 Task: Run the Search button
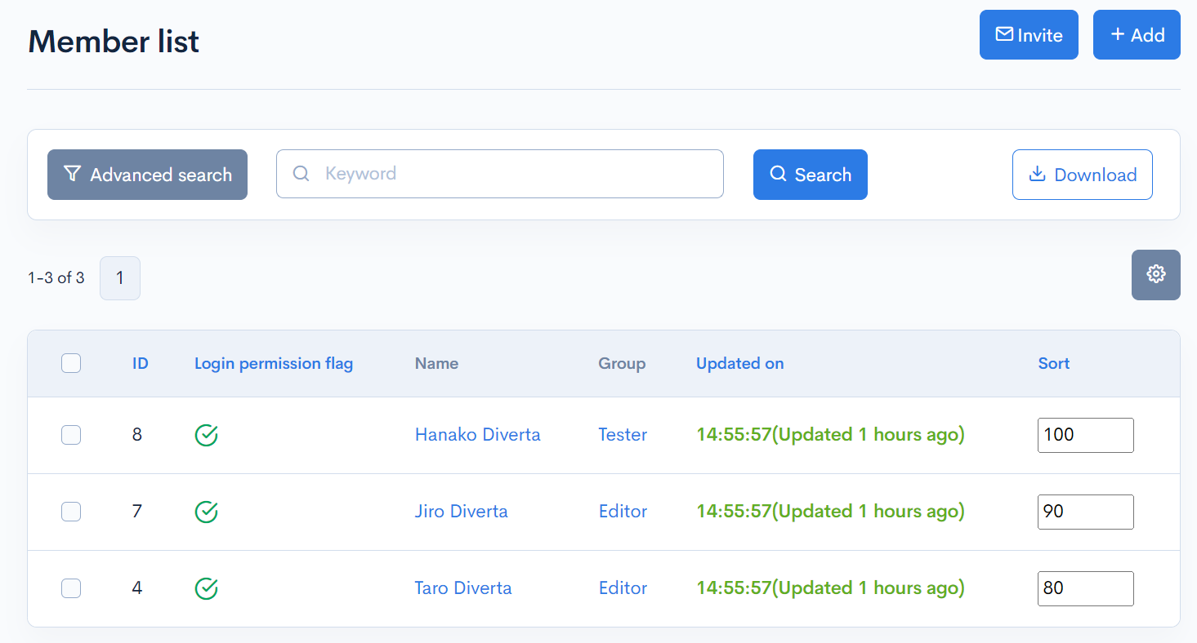(811, 175)
